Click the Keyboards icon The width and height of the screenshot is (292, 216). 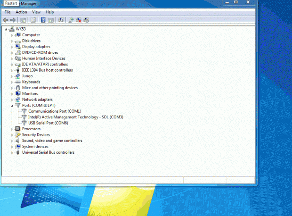tap(18, 82)
